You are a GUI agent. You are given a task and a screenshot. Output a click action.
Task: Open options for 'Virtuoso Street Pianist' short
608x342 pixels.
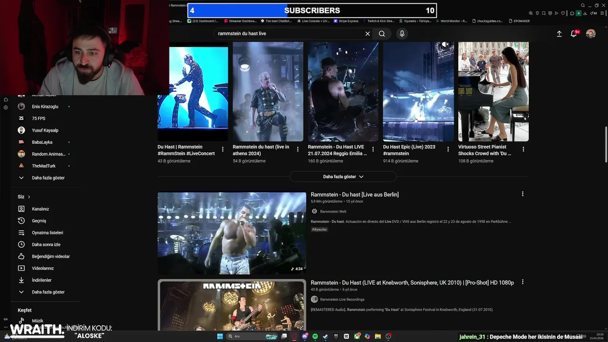coord(523,149)
